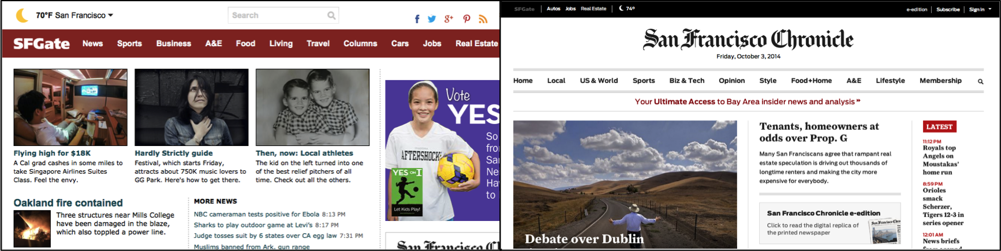Open the Business menu on SFGate
Viewport: 1001px width, 251px height.
pyautogui.click(x=174, y=43)
